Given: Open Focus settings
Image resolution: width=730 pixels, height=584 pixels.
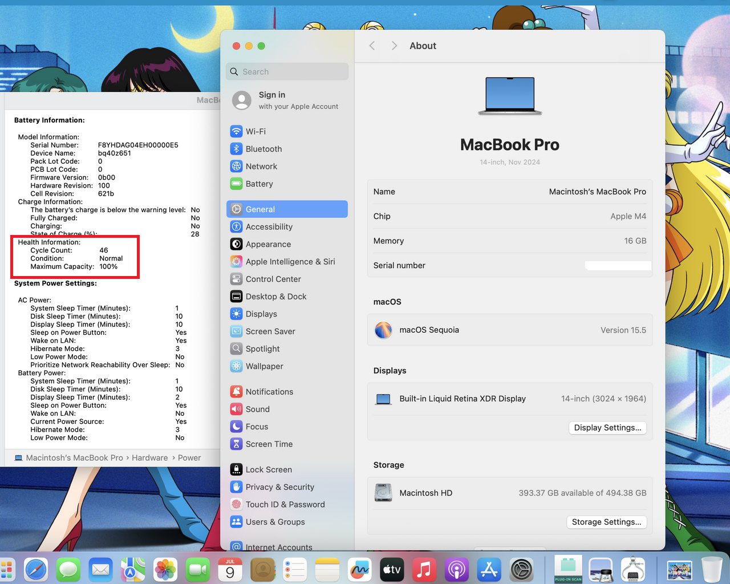Looking at the screenshot, I should [x=287, y=427].
